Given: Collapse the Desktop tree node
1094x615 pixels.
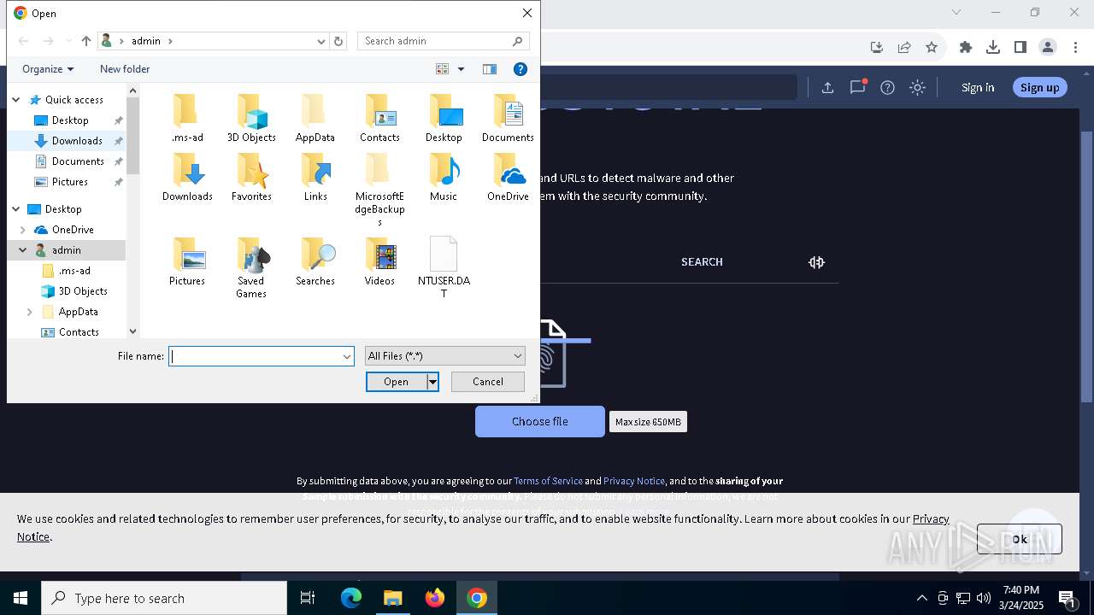Looking at the screenshot, I should pos(16,209).
